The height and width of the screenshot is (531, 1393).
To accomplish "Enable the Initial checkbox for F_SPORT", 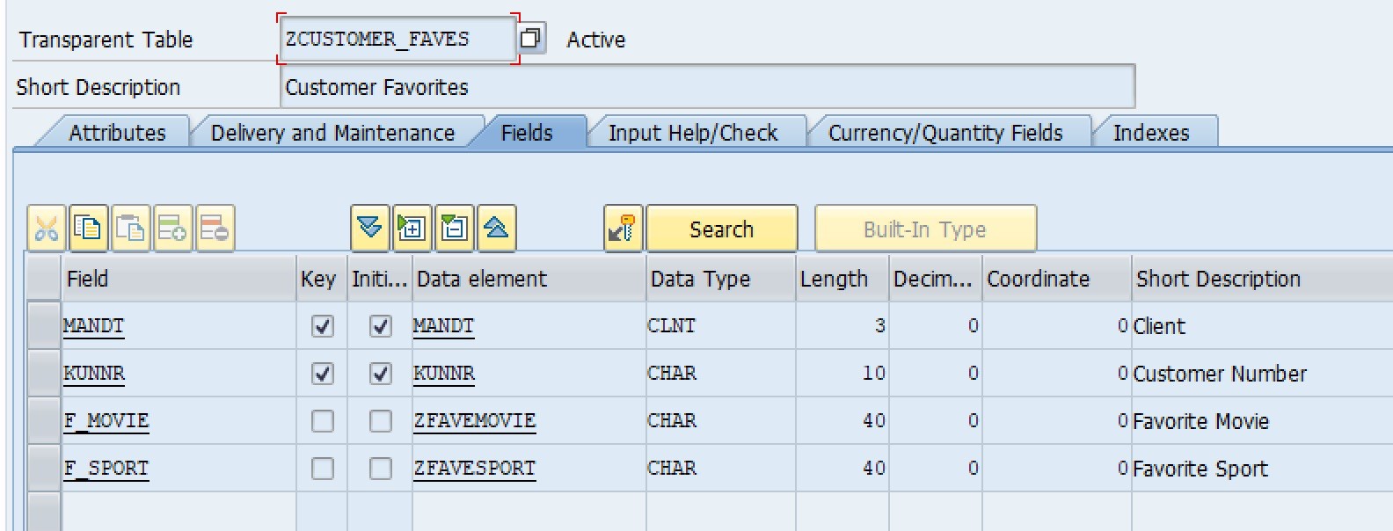I will pyautogui.click(x=380, y=469).
